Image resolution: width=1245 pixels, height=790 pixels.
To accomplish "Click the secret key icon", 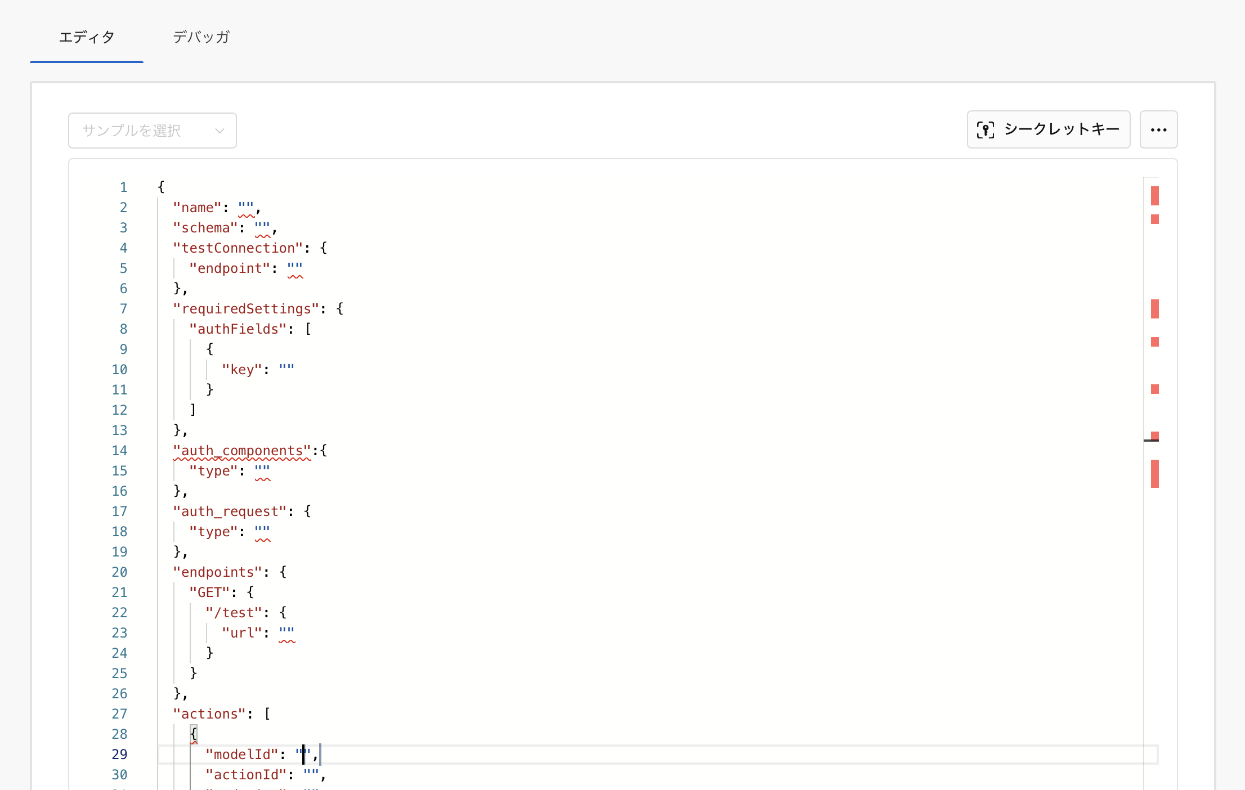I will tap(985, 130).
